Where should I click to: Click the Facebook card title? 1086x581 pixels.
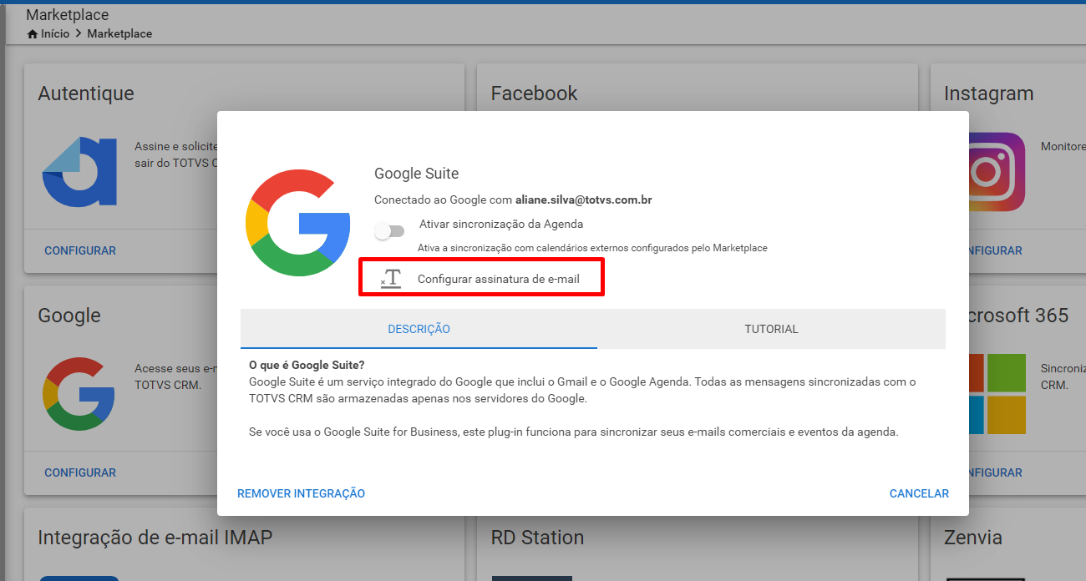coord(534,93)
